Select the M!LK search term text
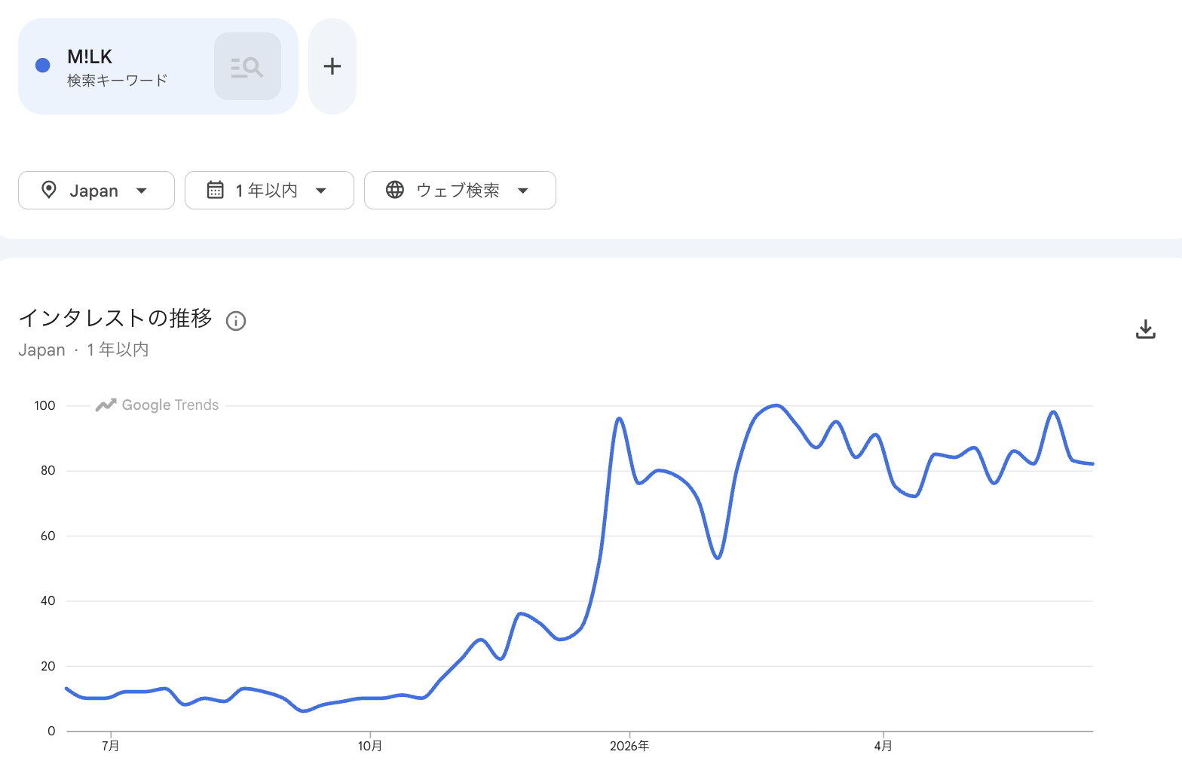Viewport: 1182px width, 776px height. tap(90, 57)
